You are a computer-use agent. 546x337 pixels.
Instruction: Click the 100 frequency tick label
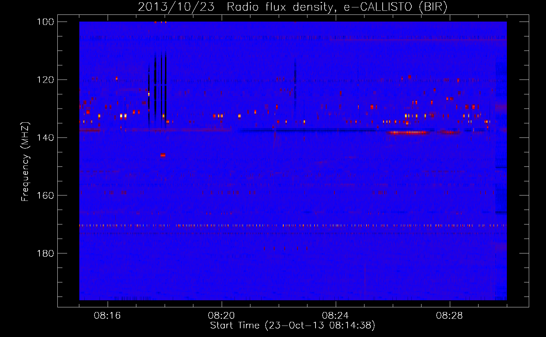point(46,22)
